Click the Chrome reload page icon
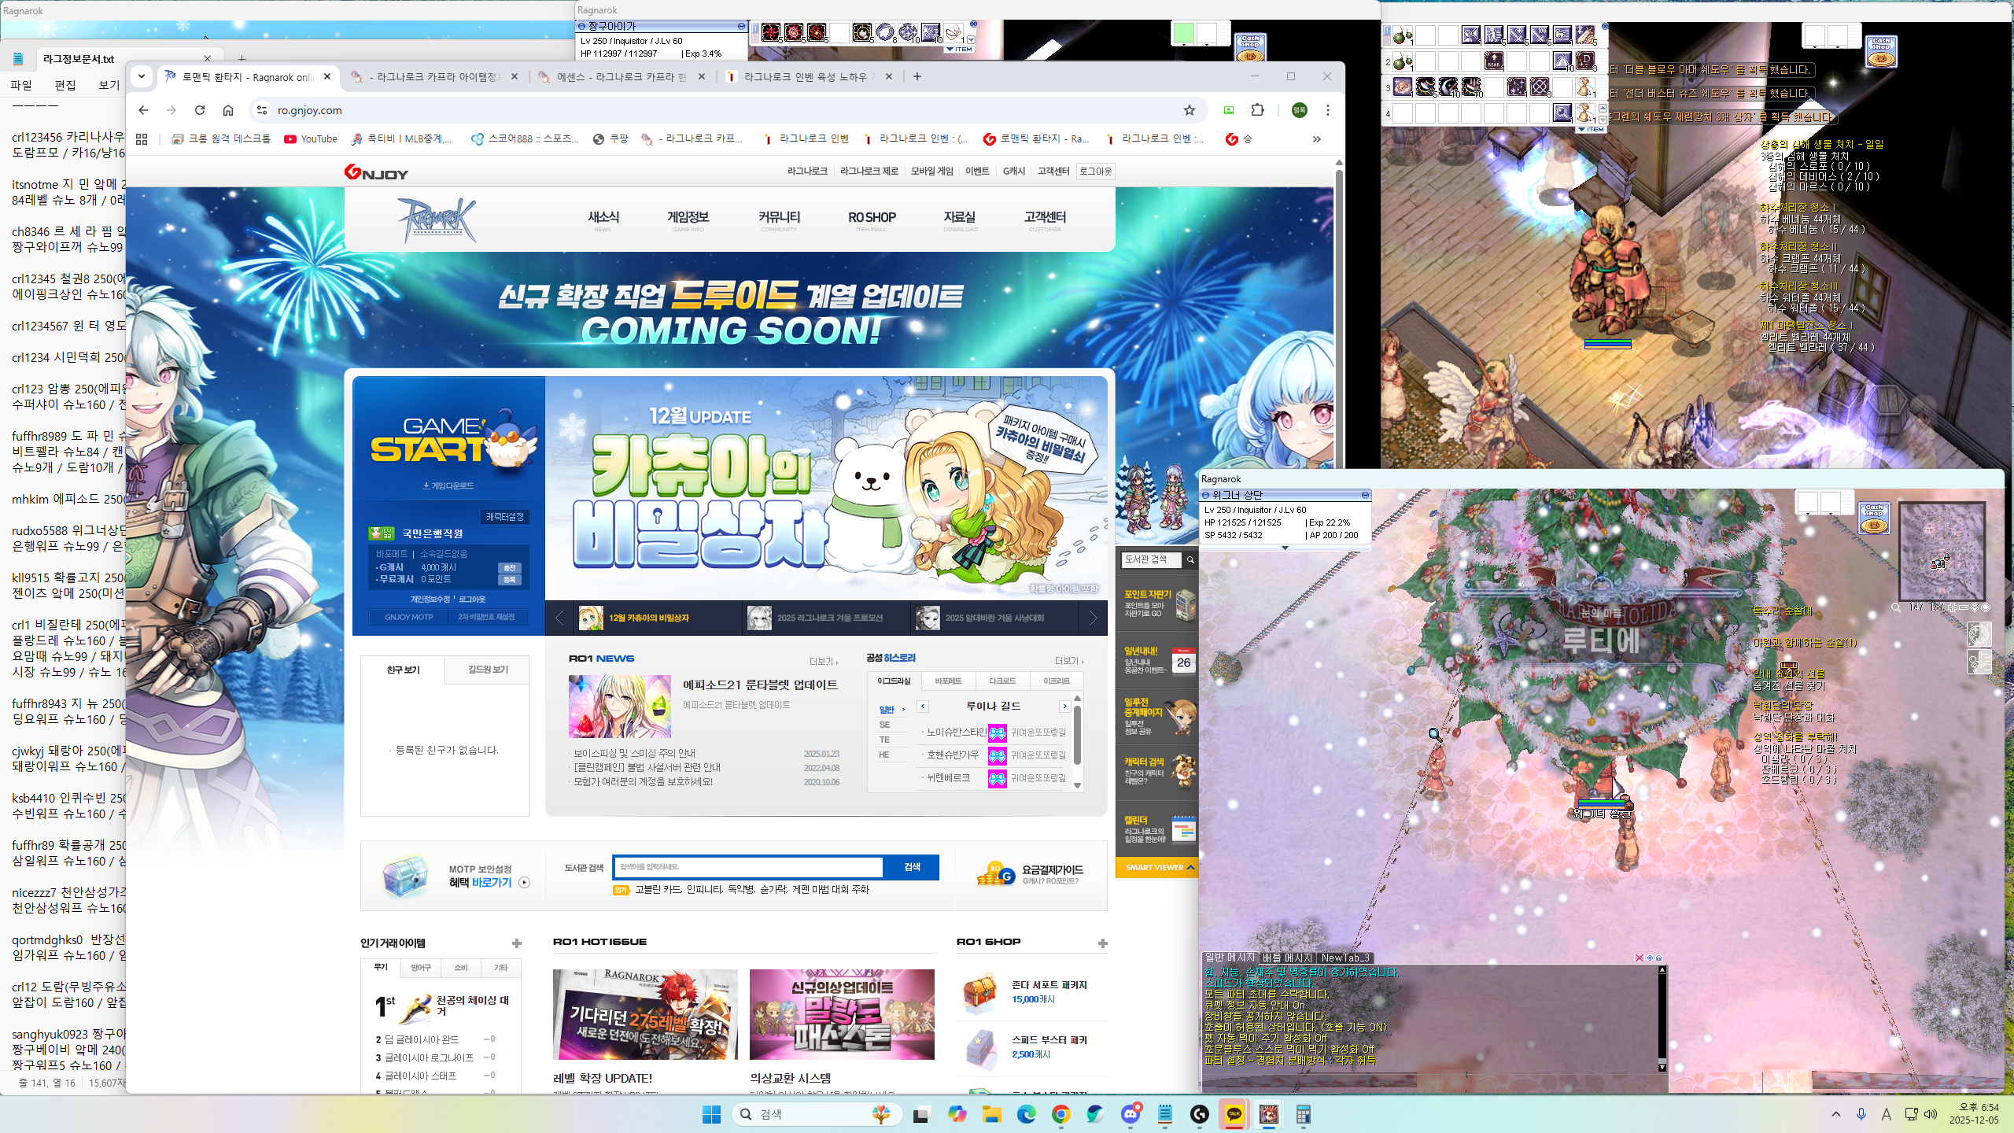The height and width of the screenshot is (1133, 2014). [x=200, y=110]
